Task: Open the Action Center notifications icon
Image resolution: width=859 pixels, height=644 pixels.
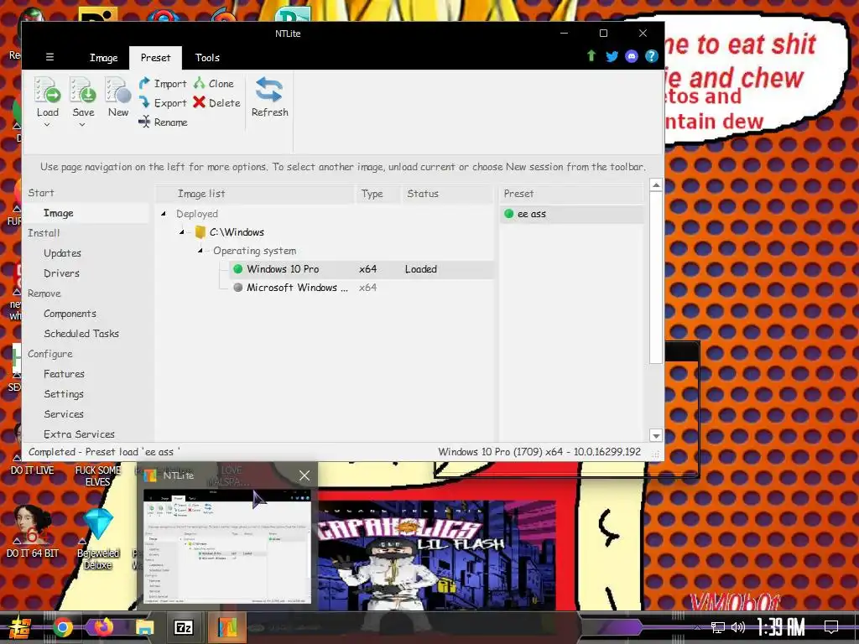Action: point(830,627)
